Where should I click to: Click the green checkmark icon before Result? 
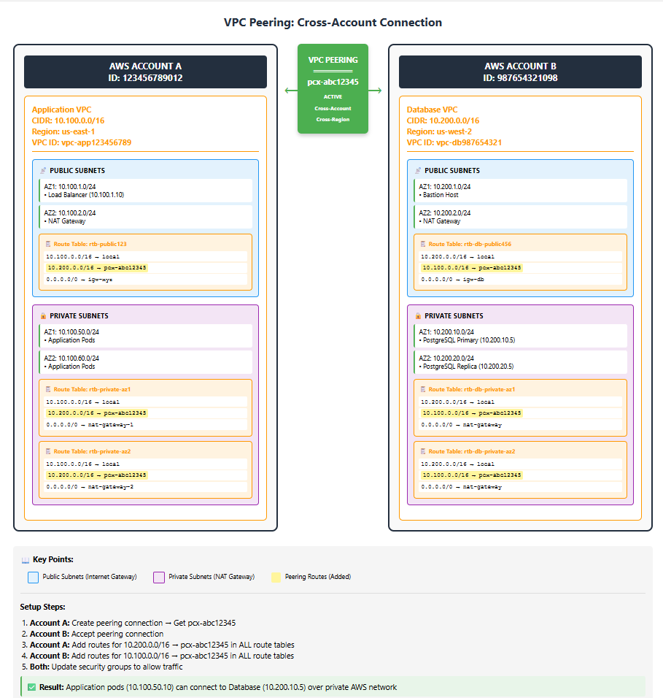(31, 687)
